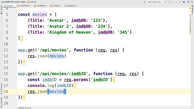Click the fold end marker at line 13

pos(16,62)
